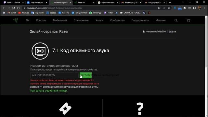Click the browser home icon
Viewport: 208px width, 117px height.
tap(18, 8)
